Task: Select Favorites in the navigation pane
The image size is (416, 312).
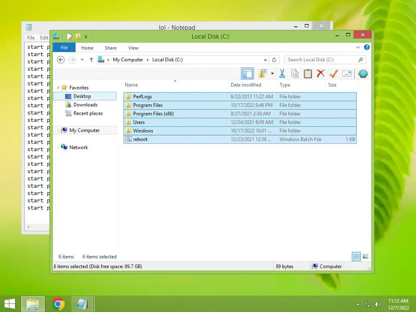Action: pos(79,88)
